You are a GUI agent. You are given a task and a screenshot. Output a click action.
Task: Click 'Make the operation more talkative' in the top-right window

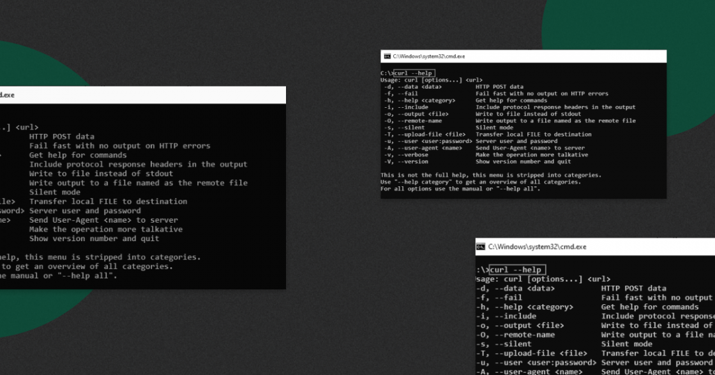pyautogui.click(x=532, y=155)
